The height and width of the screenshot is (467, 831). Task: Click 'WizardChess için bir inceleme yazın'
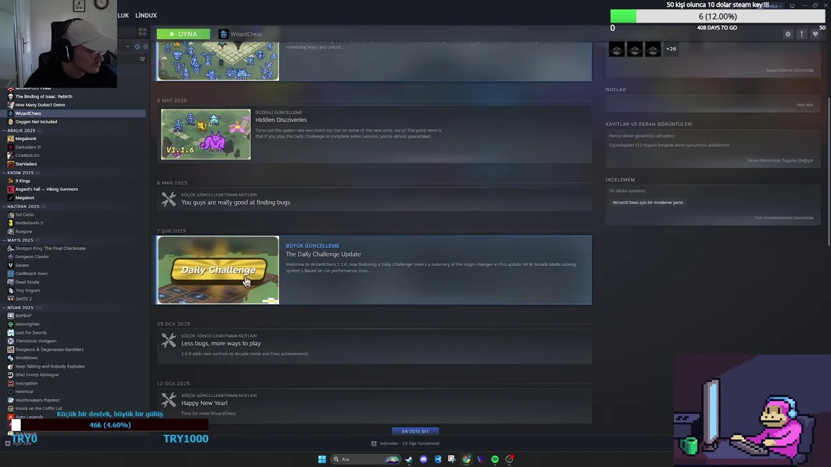(648, 202)
